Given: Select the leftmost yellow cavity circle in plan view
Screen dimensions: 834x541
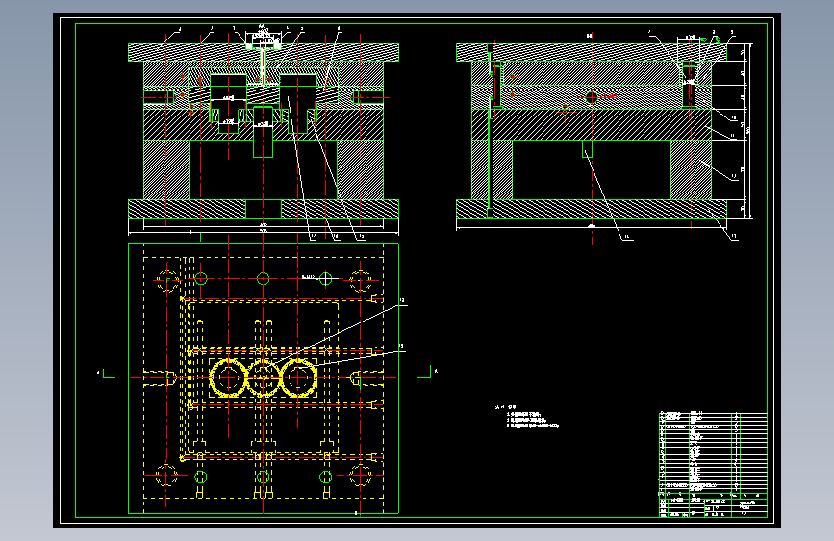Looking at the screenshot, I should pyautogui.click(x=229, y=377).
